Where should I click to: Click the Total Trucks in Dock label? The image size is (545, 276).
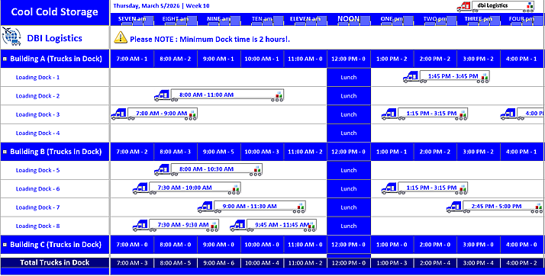click(x=54, y=262)
